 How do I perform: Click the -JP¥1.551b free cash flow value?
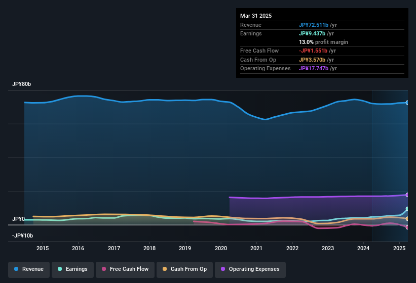coord(313,51)
